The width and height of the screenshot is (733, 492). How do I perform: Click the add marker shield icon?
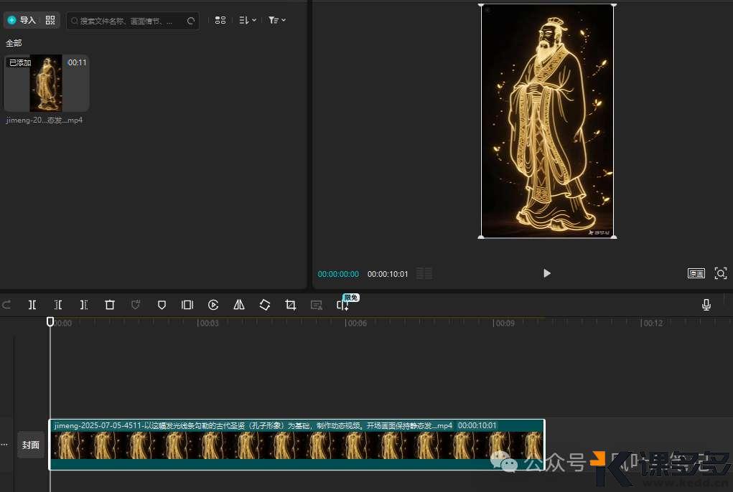click(162, 305)
